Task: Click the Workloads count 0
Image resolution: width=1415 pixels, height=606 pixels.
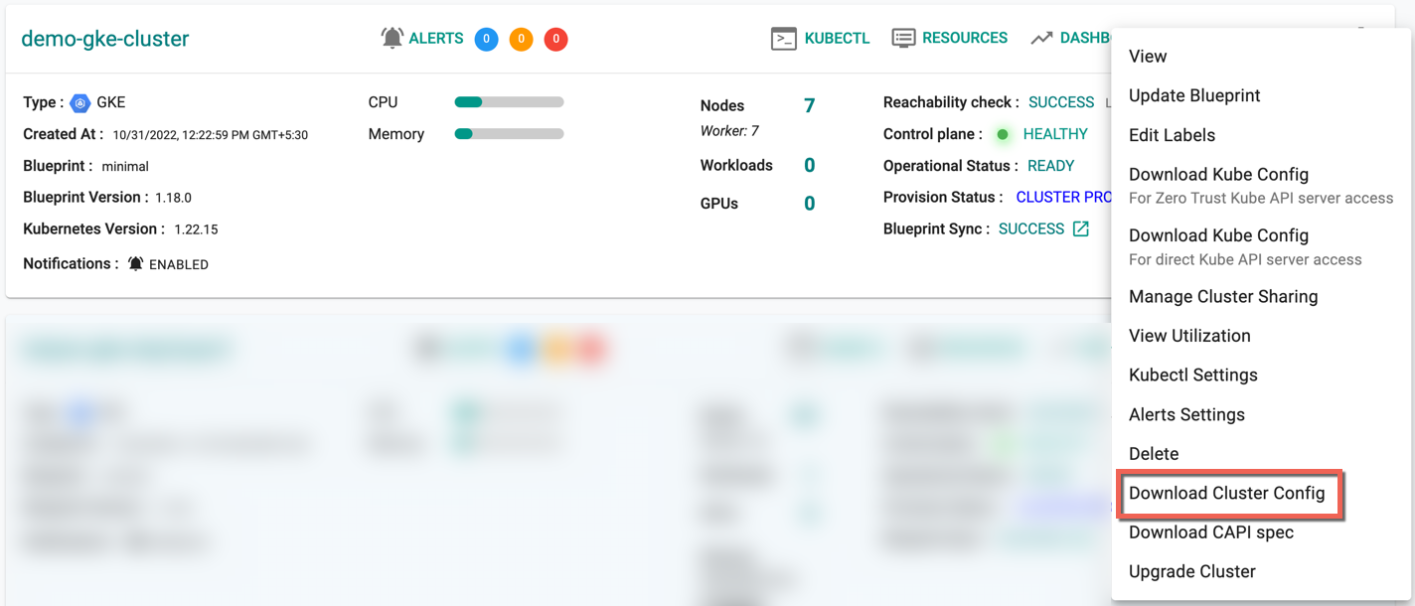Action: pyautogui.click(x=810, y=165)
